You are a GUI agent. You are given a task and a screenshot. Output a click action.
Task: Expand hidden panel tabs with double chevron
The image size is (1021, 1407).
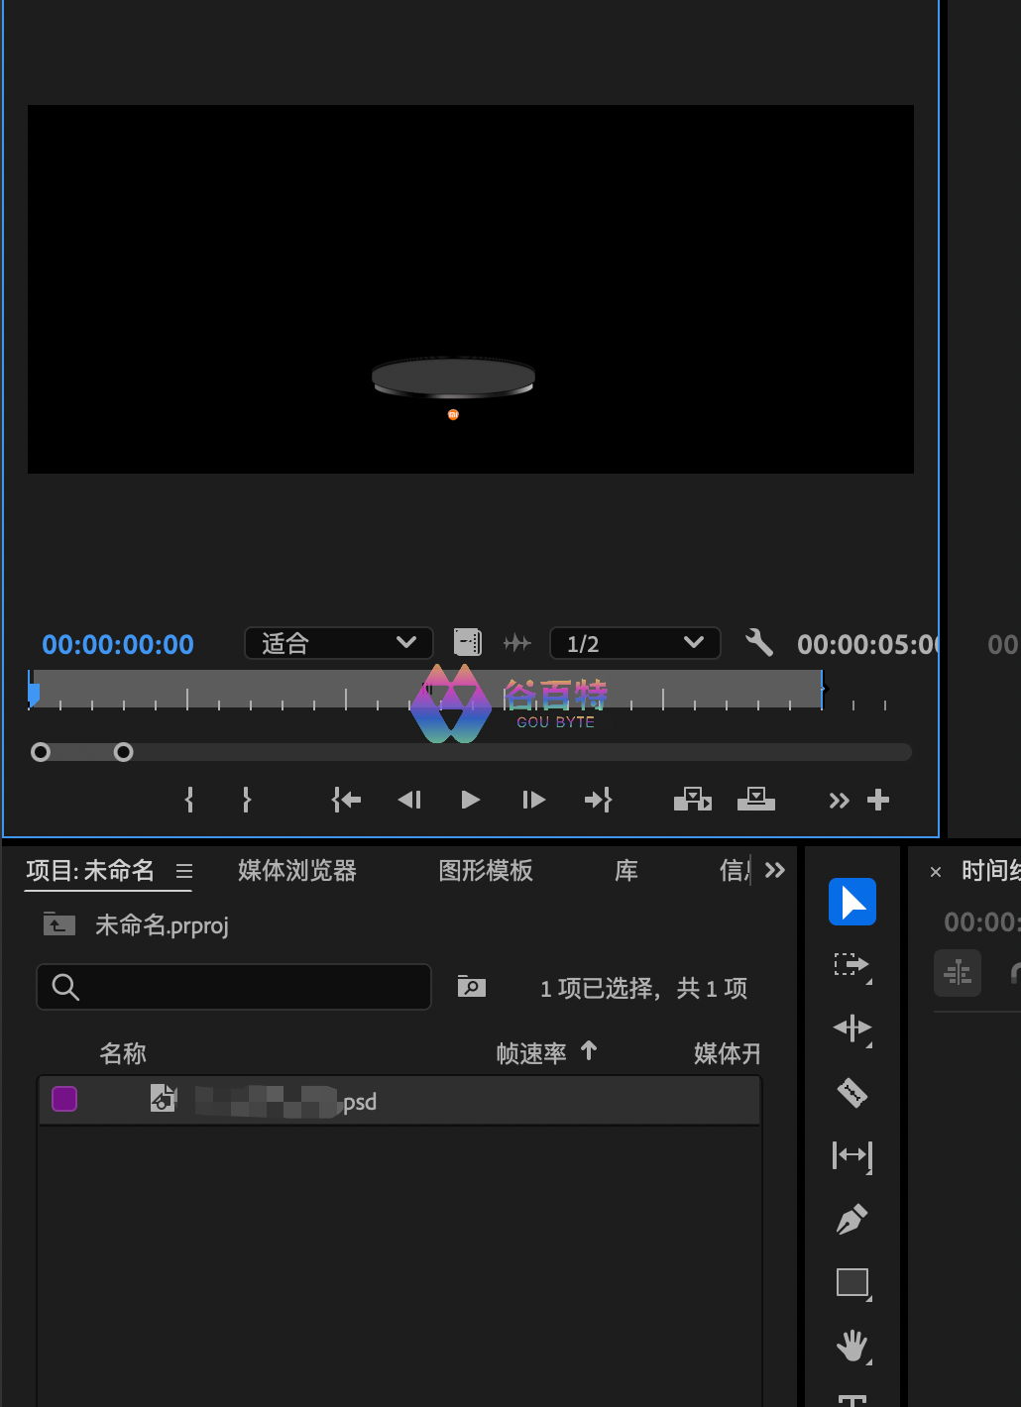775,870
